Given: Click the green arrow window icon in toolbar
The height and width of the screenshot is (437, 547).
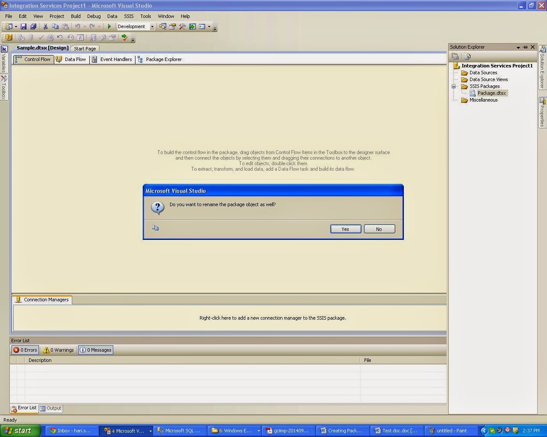Looking at the screenshot, I should coord(192,26).
